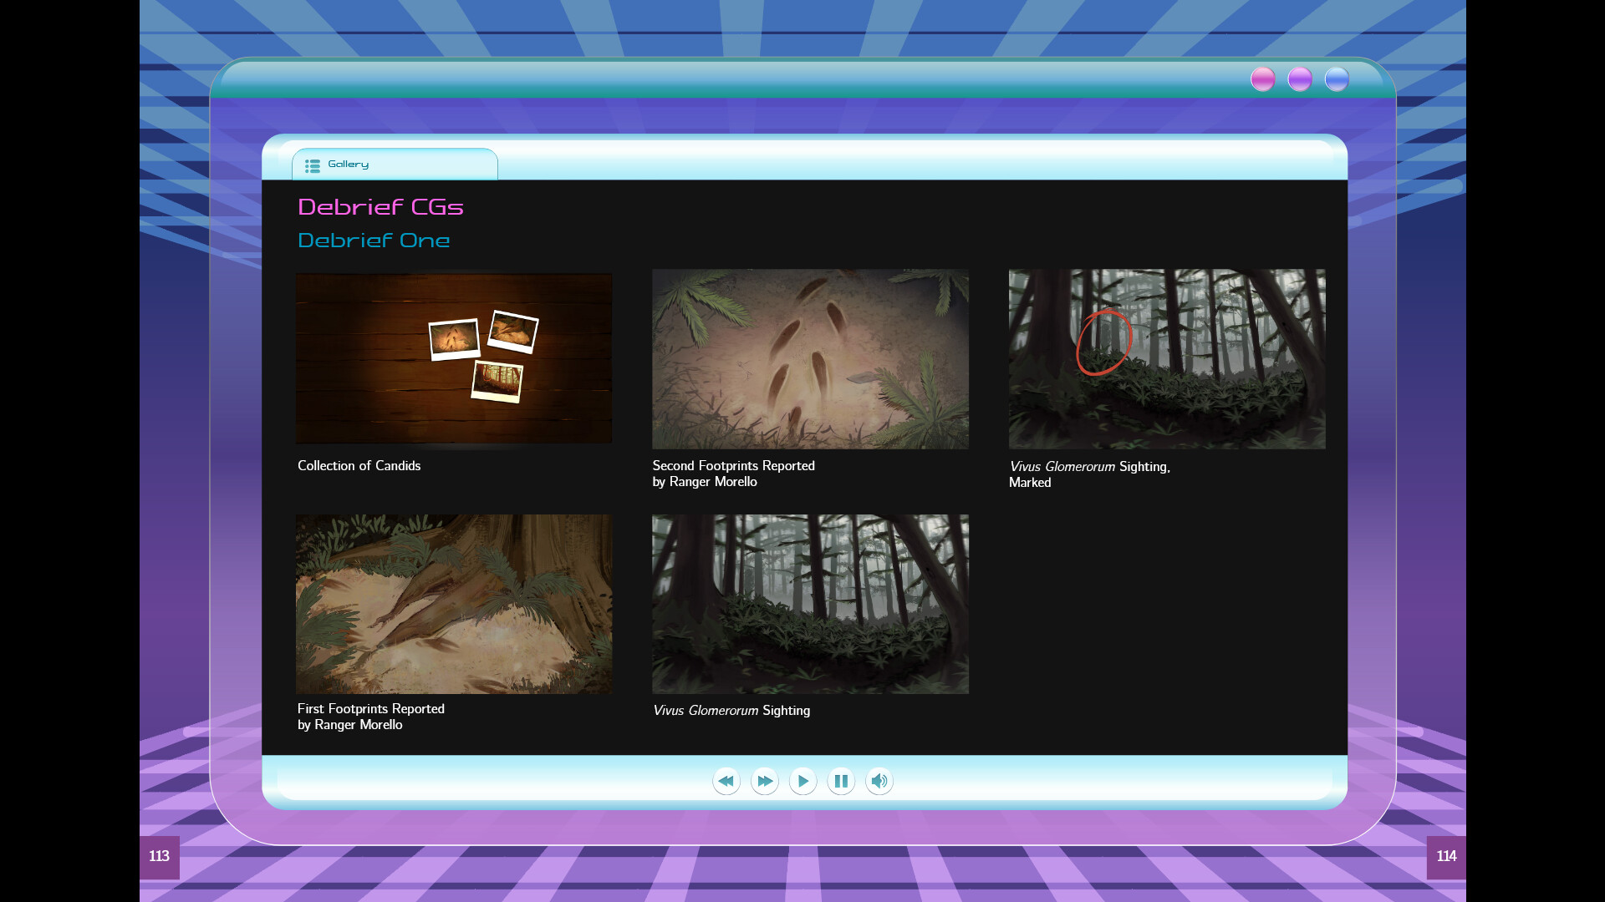Open the Gallery tab
The width and height of the screenshot is (1605, 902).
click(395, 165)
